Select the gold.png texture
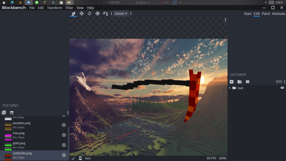The width and height of the screenshot is (286, 161). [x=34, y=145]
